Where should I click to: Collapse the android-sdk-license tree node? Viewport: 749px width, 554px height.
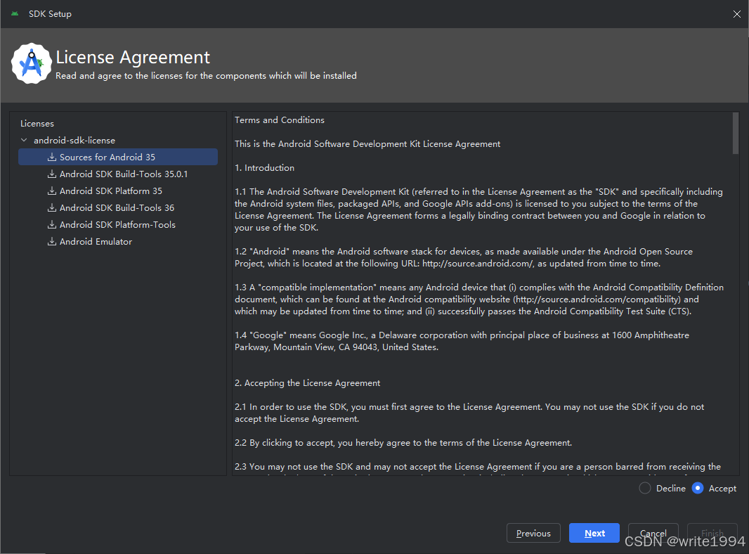(24, 140)
